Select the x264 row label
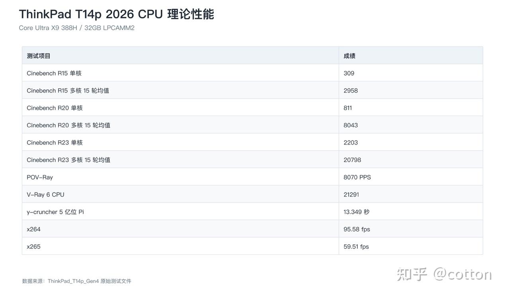 (33, 229)
